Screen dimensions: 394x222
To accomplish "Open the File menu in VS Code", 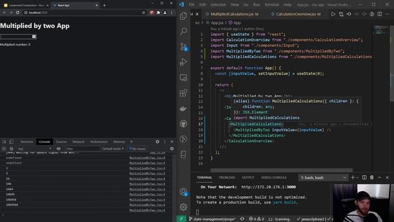I will (191, 4).
